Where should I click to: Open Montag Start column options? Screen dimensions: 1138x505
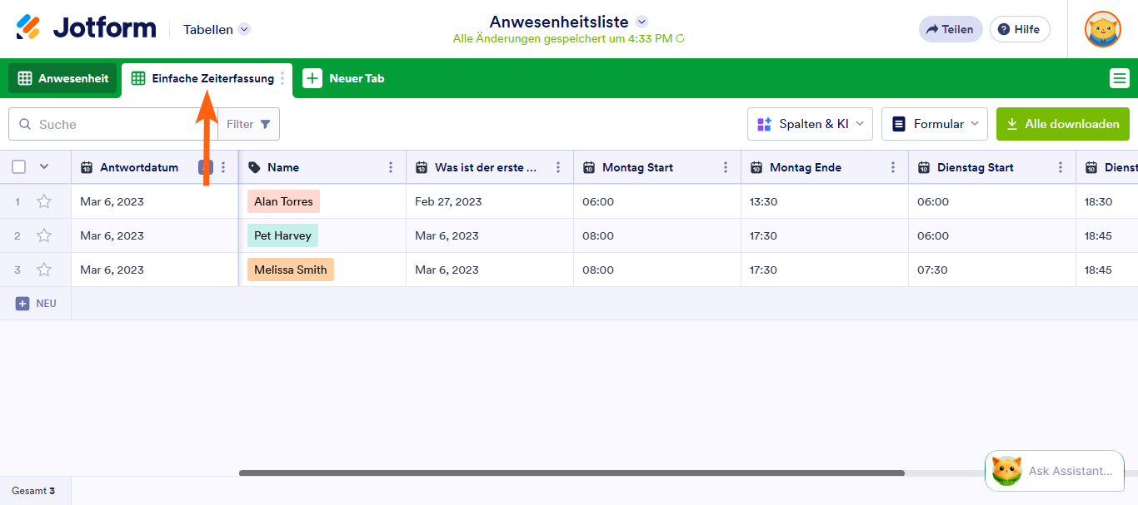pos(726,167)
